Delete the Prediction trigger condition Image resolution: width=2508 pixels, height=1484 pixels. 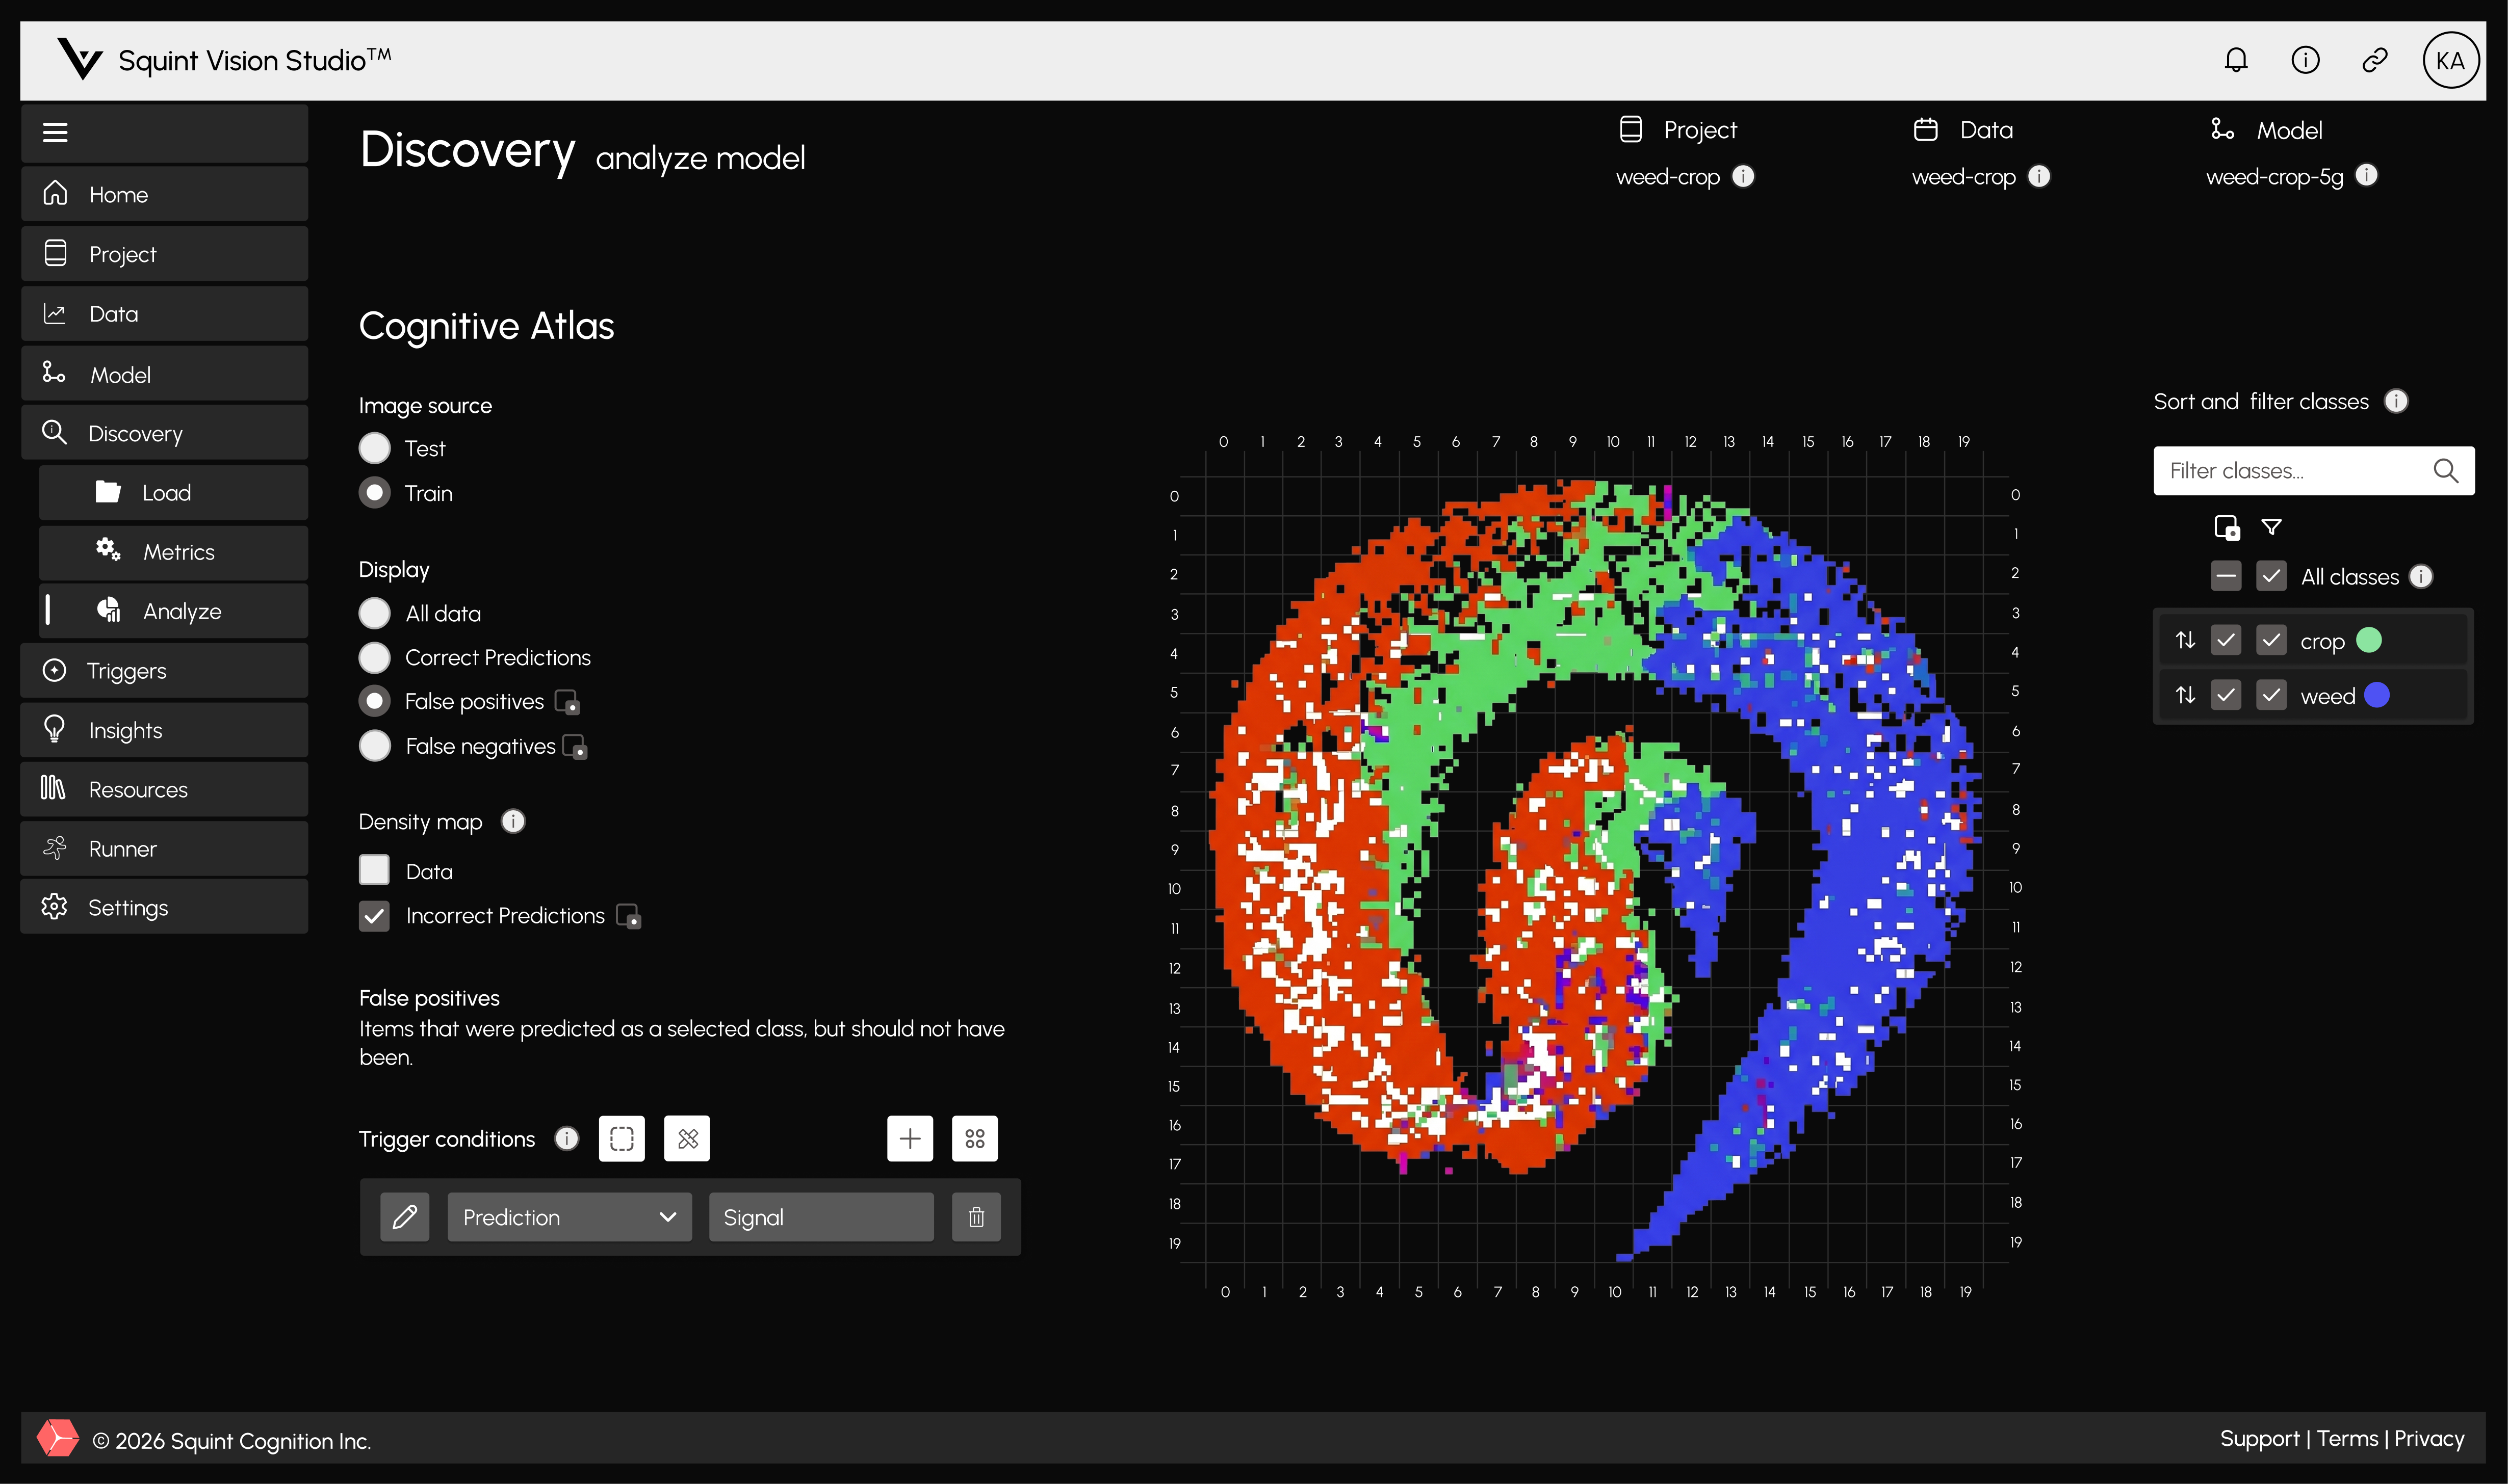tap(976, 1217)
